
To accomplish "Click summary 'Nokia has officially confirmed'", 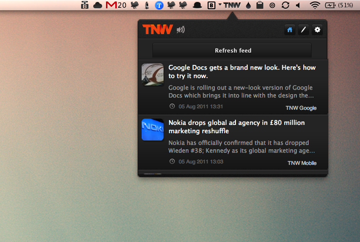I will (x=241, y=146).
